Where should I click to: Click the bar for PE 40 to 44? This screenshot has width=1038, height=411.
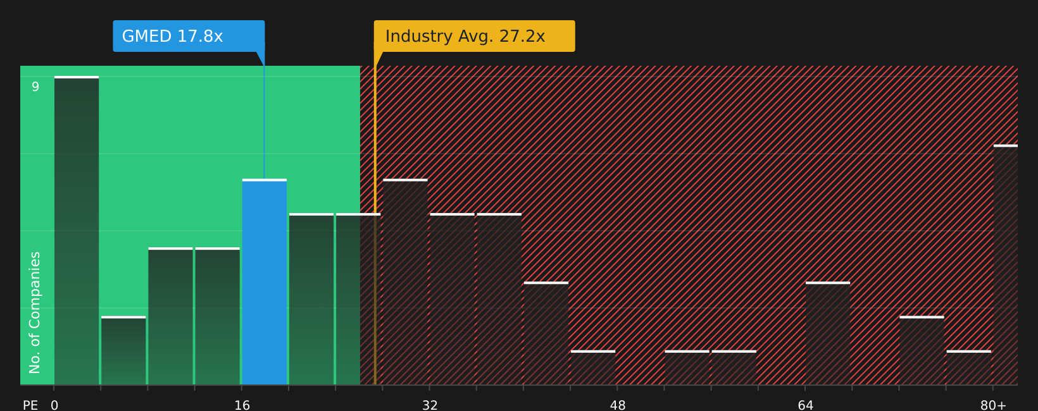coord(546,333)
